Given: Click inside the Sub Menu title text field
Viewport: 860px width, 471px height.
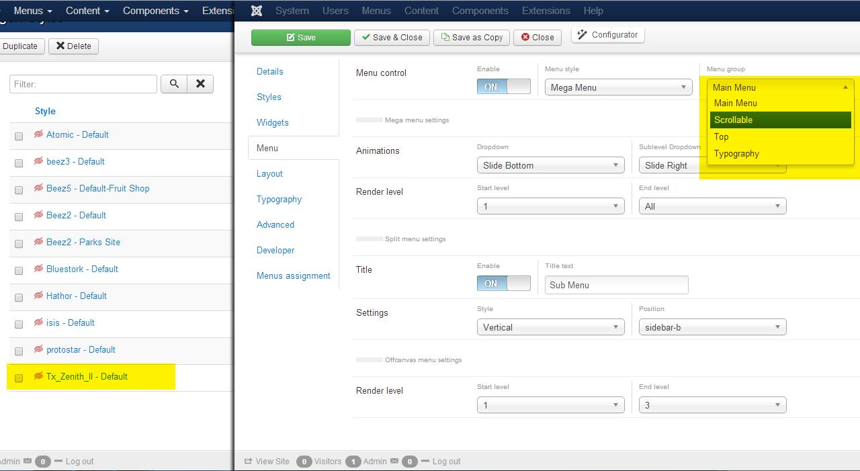Looking at the screenshot, I should tap(616, 284).
